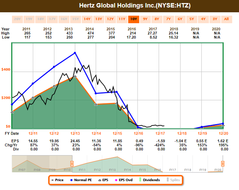Show the All years range

[x=227, y=19]
